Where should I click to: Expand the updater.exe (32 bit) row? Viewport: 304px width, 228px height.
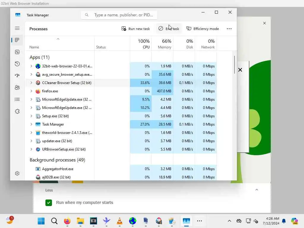[x=31, y=141]
